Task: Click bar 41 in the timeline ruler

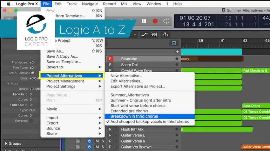Action: 223,41
